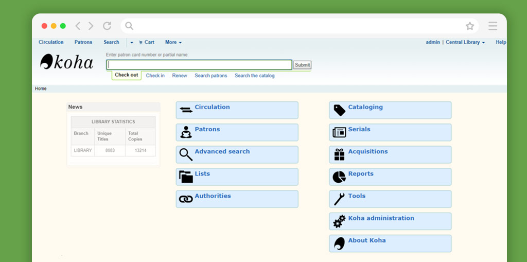
Task: Open the Acquisitions module link
Action: coord(367,151)
